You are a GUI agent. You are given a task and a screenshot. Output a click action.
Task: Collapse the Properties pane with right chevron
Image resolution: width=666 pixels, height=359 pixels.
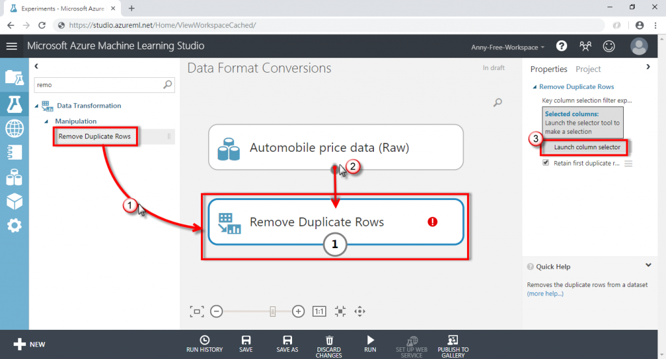(x=648, y=67)
